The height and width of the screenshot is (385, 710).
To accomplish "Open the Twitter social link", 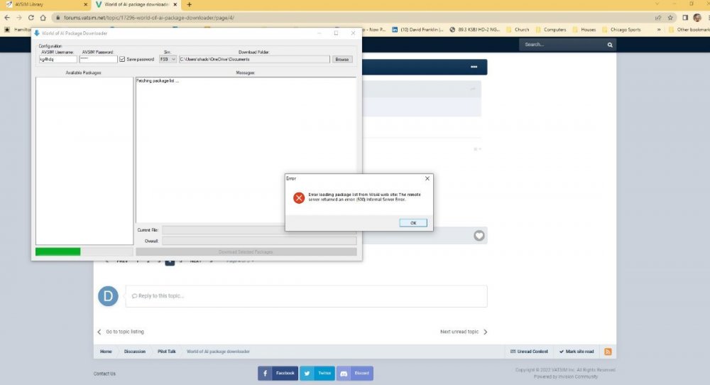I will coord(317,373).
